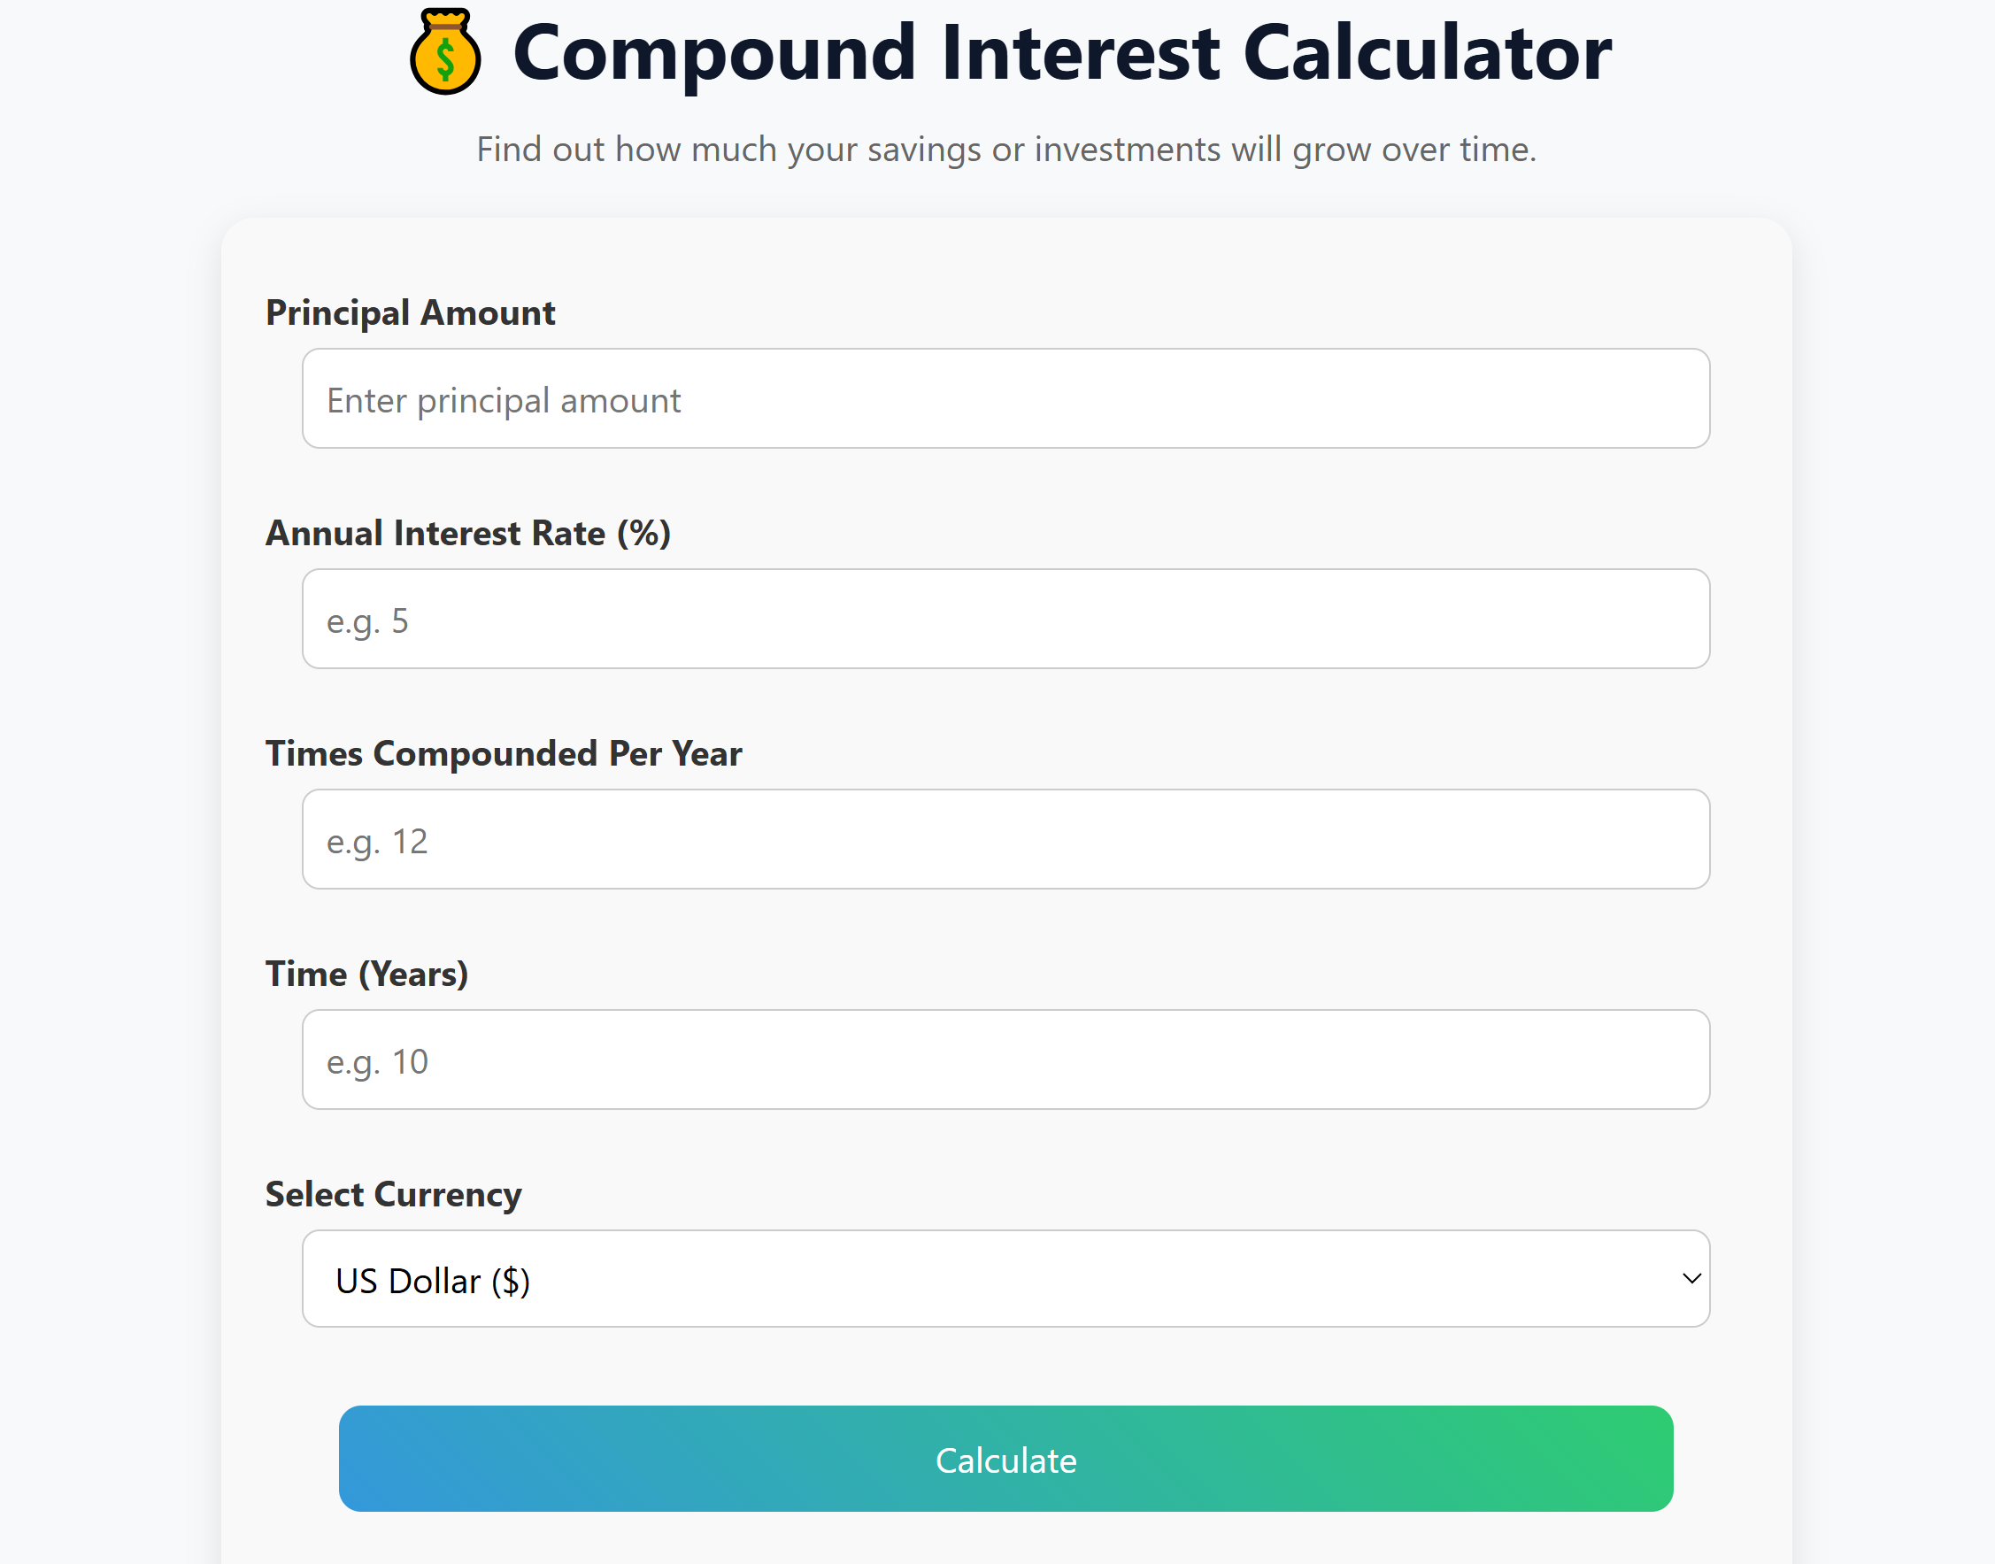Focus the Principal Amount input field
This screenshot has width=1995, height=1564.
pyautogui.click(x=1005, y=398)
